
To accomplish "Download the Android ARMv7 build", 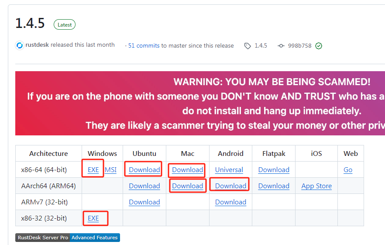I will tap(230, 202).
